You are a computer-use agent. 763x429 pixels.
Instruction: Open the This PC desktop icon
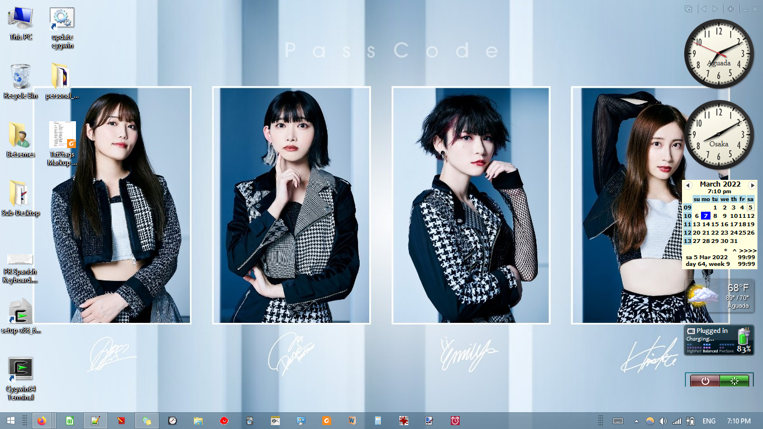click(x=21, y=23)
